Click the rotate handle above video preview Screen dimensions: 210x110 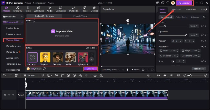128,21
